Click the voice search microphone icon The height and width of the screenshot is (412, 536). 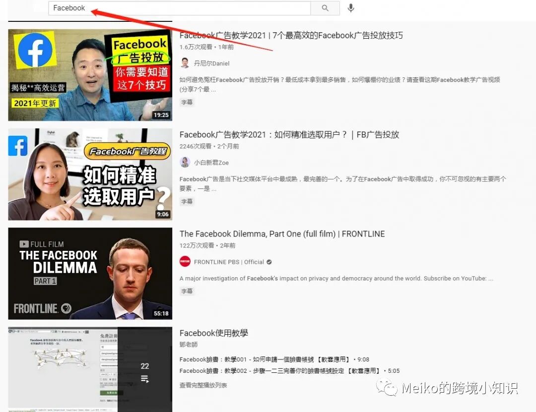pos(350,8)
